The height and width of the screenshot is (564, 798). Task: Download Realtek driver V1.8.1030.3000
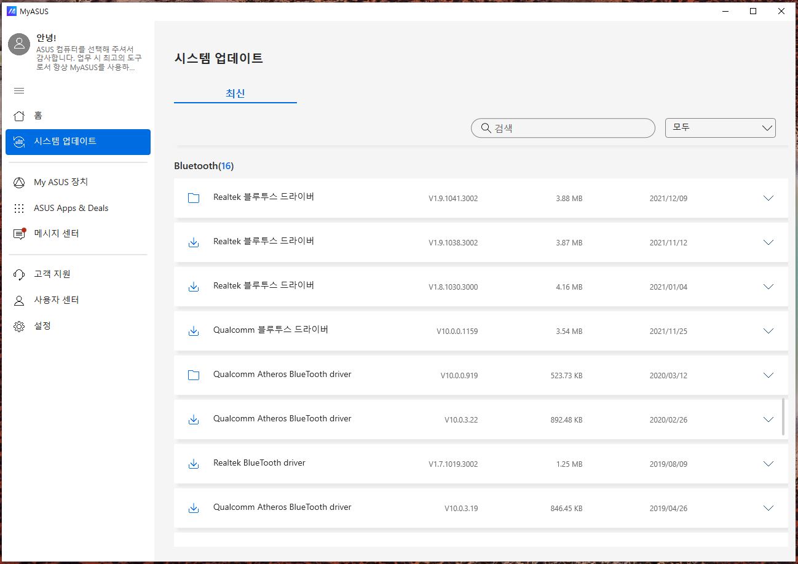[x=194, y=287]
